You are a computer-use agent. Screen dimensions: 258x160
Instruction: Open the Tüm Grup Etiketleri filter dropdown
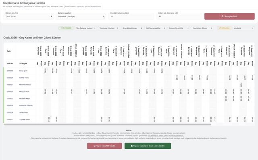pos(109,28)
